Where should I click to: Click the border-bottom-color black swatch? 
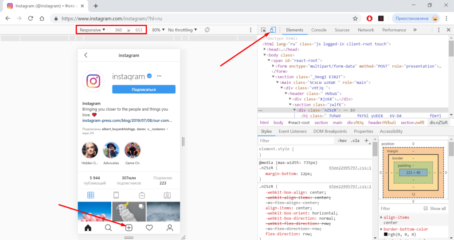point(386,234)
